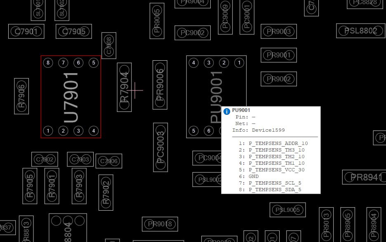Select capacitor PC9009
Screen dimensions: 386x242
click(225, 17)
